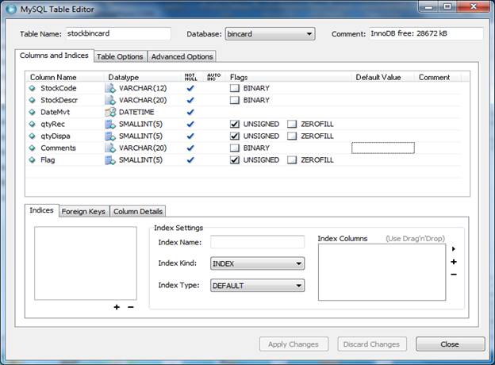Click the SMALLINT datatype icon for qtyRec
Screen dimensions: 495x365
[x=110, y=124]
